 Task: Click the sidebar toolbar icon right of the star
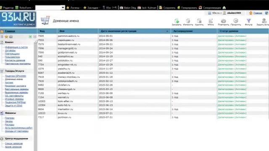click(x=11, y=36)
